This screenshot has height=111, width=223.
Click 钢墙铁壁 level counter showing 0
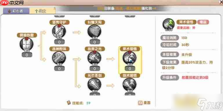click(x=27, y=55)
